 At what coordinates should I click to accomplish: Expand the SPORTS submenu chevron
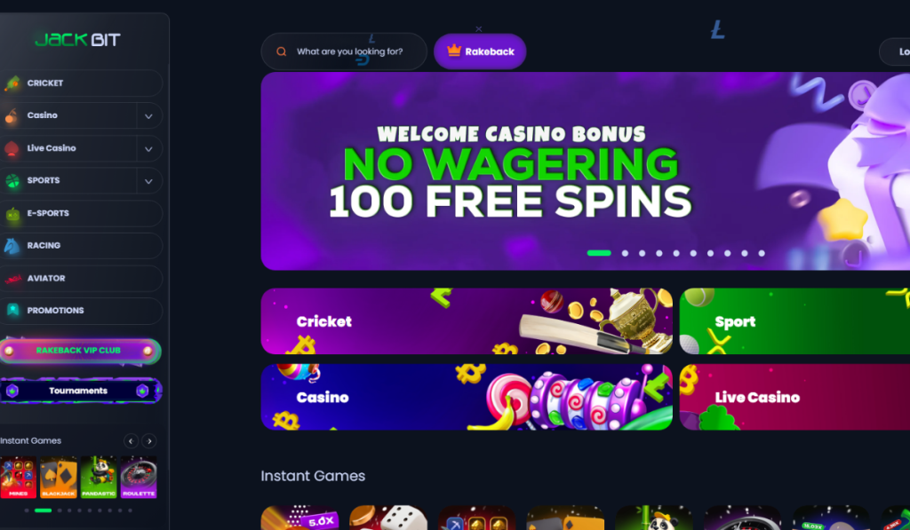(x=148, y=181)
